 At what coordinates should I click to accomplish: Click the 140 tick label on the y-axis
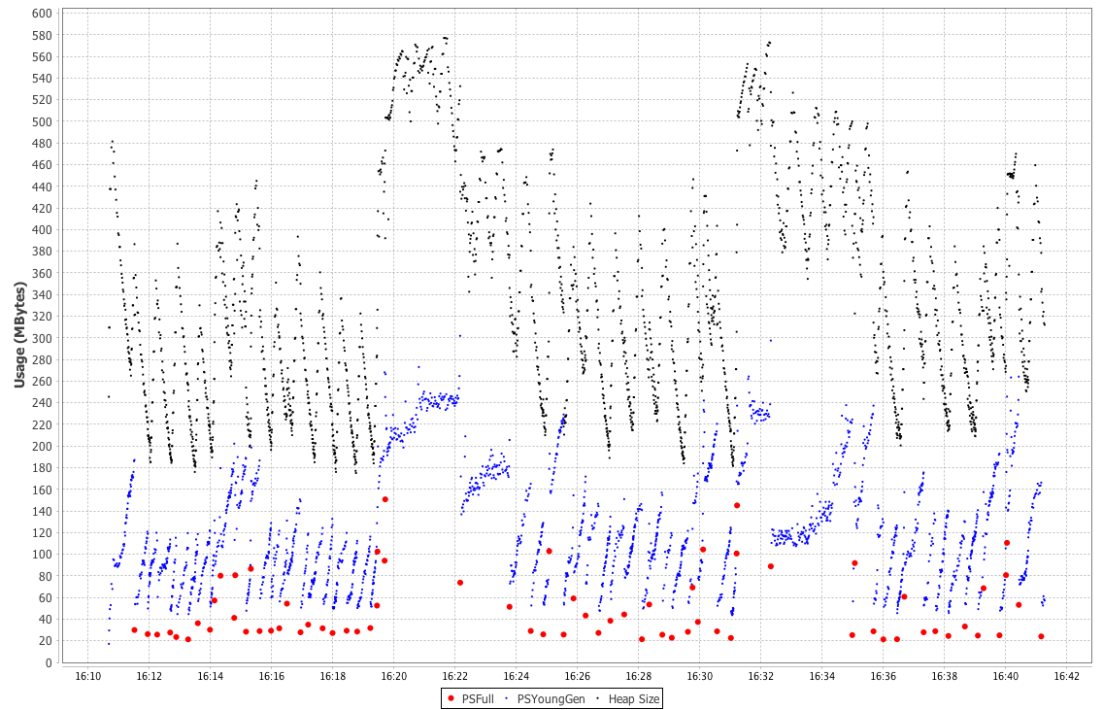pyautogui.click(x=42, y=512)
